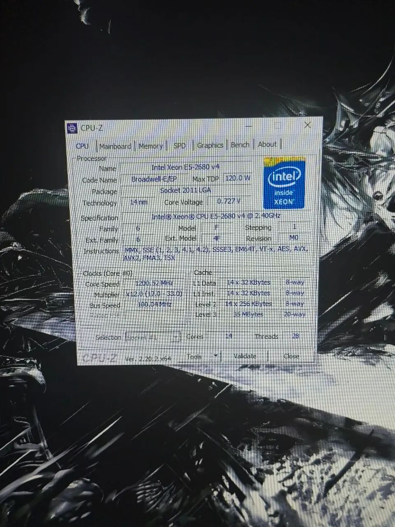The height and width of the screenshot is (527, 395).
Task: Click the Max TDP value 120.0 W
Action: pyautogui.click(x=238, y=178)
